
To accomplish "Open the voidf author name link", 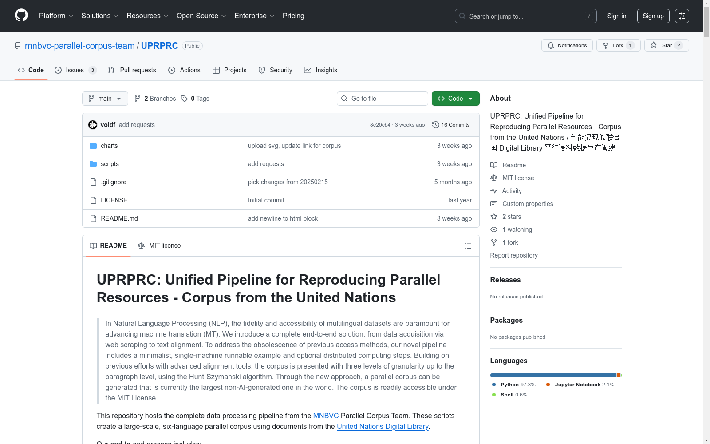I will coord(108,125).
